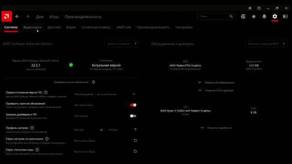
Task: Click the release notes button
Action: (x=122, y=44)
